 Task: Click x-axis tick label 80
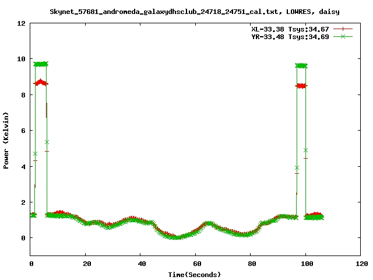point(252,264)
